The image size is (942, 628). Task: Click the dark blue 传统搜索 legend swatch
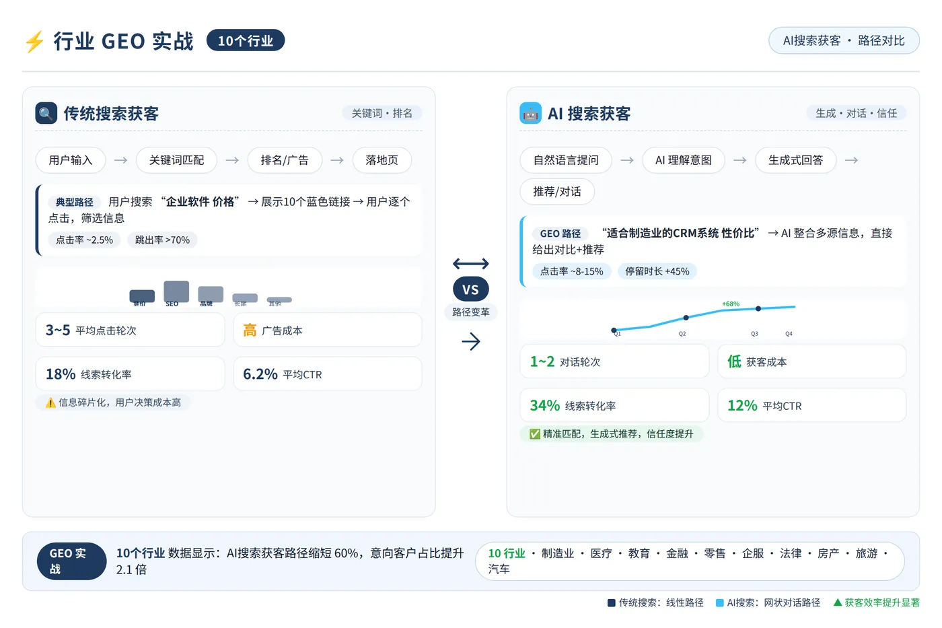pyautogui.click(x=611, y=603)
